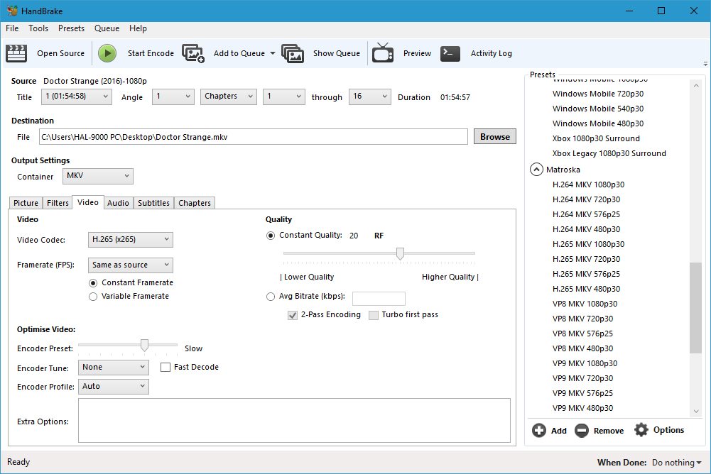711x474 pixels.
Task: Open the Presets menu
Action: click(71, 28)
